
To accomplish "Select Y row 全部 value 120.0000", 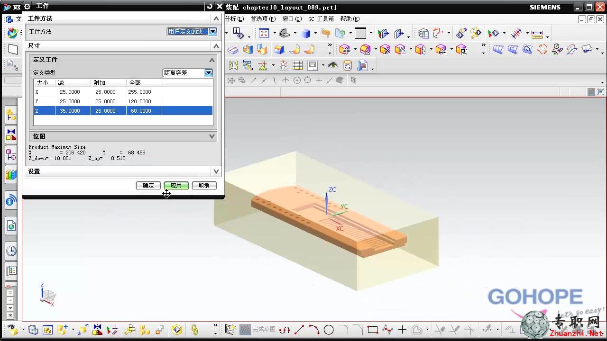I will click(x=139, y=101).
